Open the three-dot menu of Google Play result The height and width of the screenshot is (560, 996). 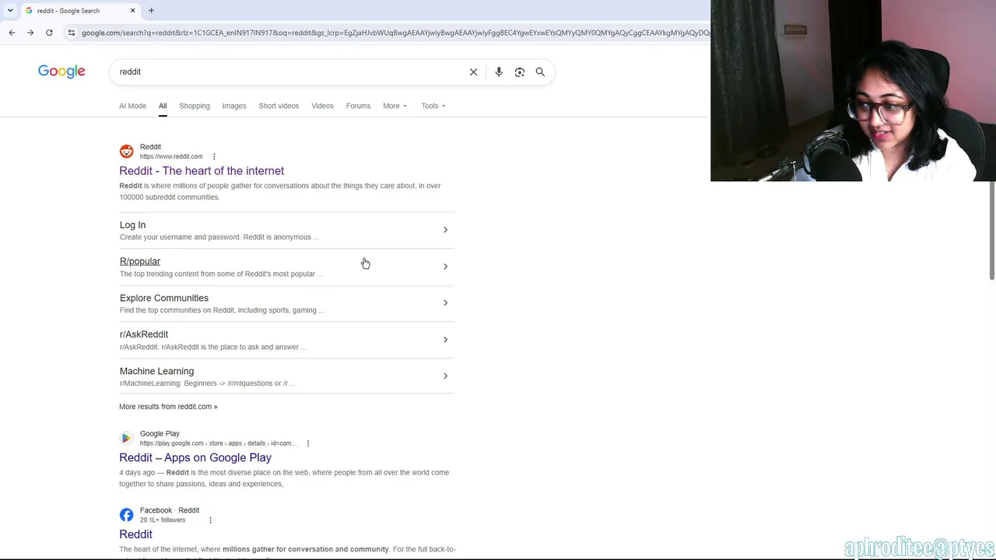point(307,443)
